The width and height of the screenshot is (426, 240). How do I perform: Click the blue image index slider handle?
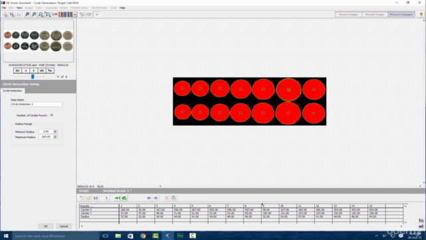[x=33, y=77]
